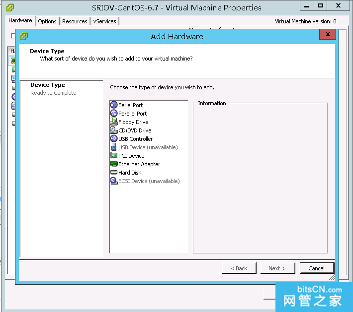Choose CD/DVD Drive label in list

pyautogui.click(x=135, y=130)
